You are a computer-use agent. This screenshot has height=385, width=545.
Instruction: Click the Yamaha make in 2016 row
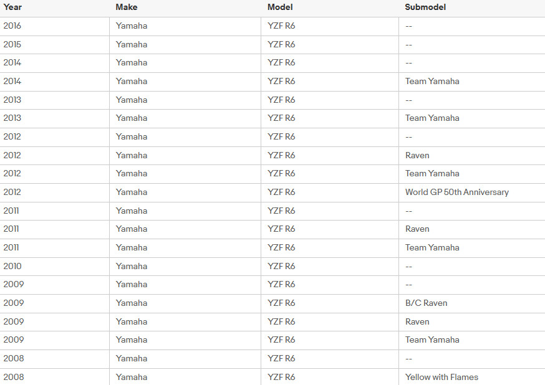coord(132,26)
